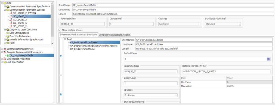Select CP_DoIPSecondaryLogicalECUResponseAddress tree item
The width and height of the screenshot is (275, 105).
coord(94,46)
